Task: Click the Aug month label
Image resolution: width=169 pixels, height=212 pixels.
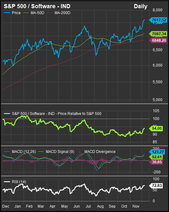Action: [100, 206]
